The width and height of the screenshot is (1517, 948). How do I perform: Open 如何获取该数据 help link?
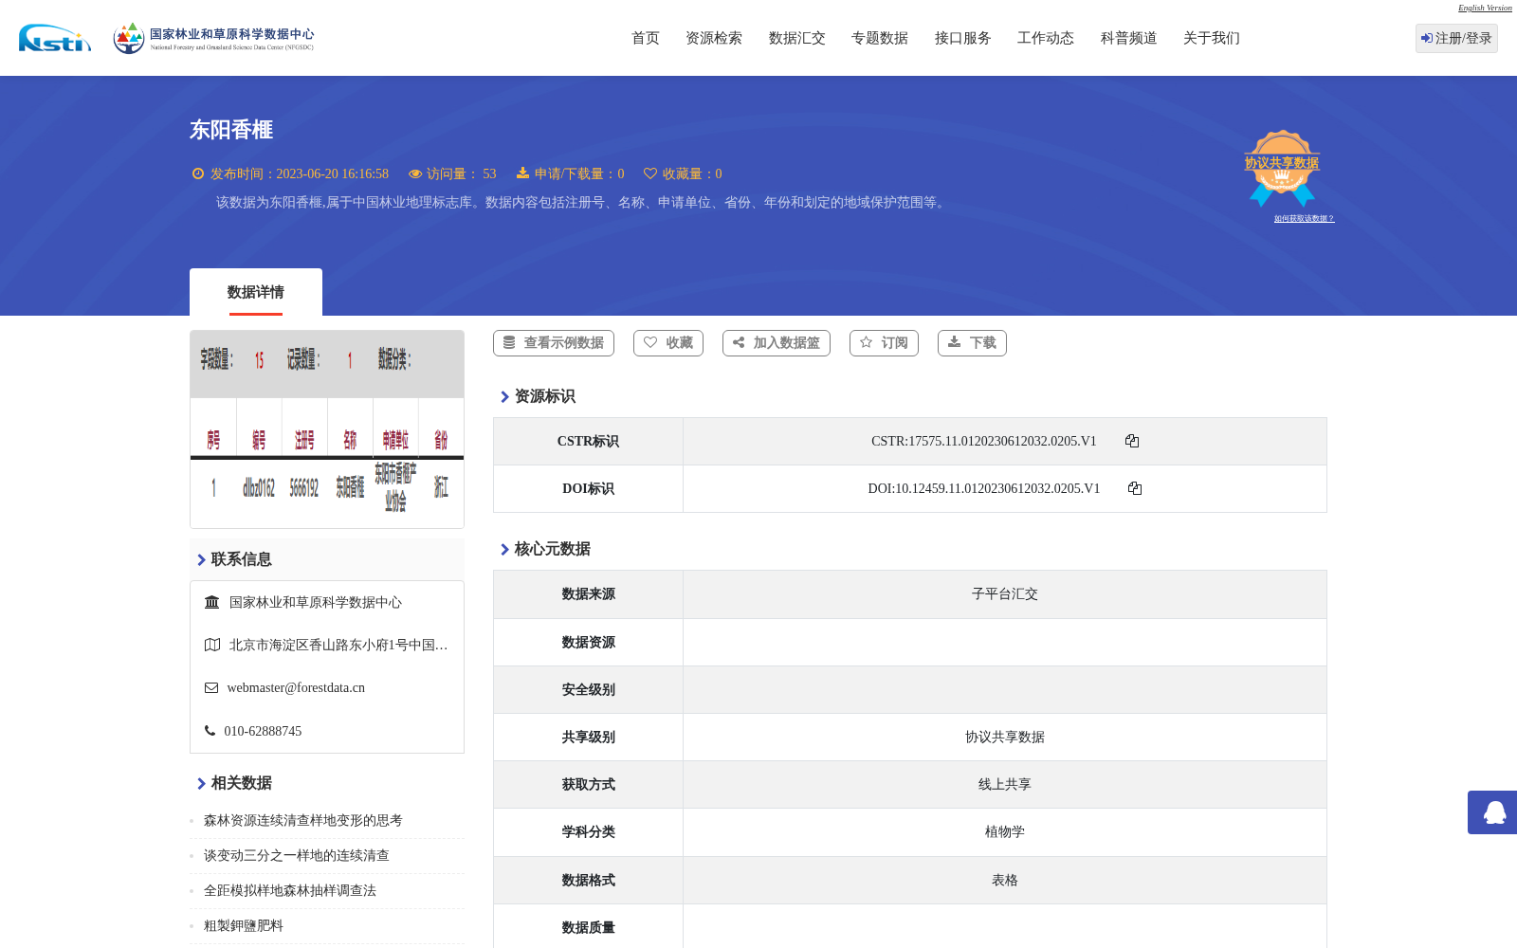(x=1304, y=219)
